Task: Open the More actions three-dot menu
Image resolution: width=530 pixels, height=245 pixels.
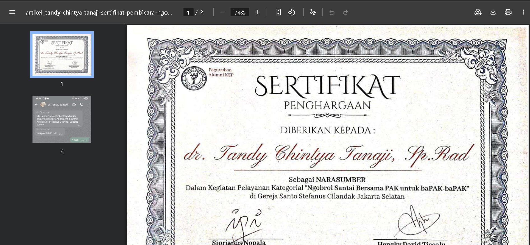Action: [523, 12]
